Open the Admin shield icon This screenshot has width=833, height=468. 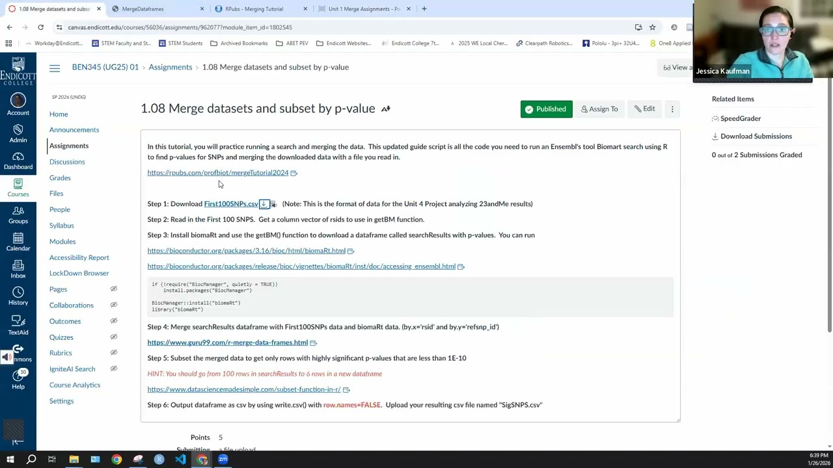pos(18,133)
